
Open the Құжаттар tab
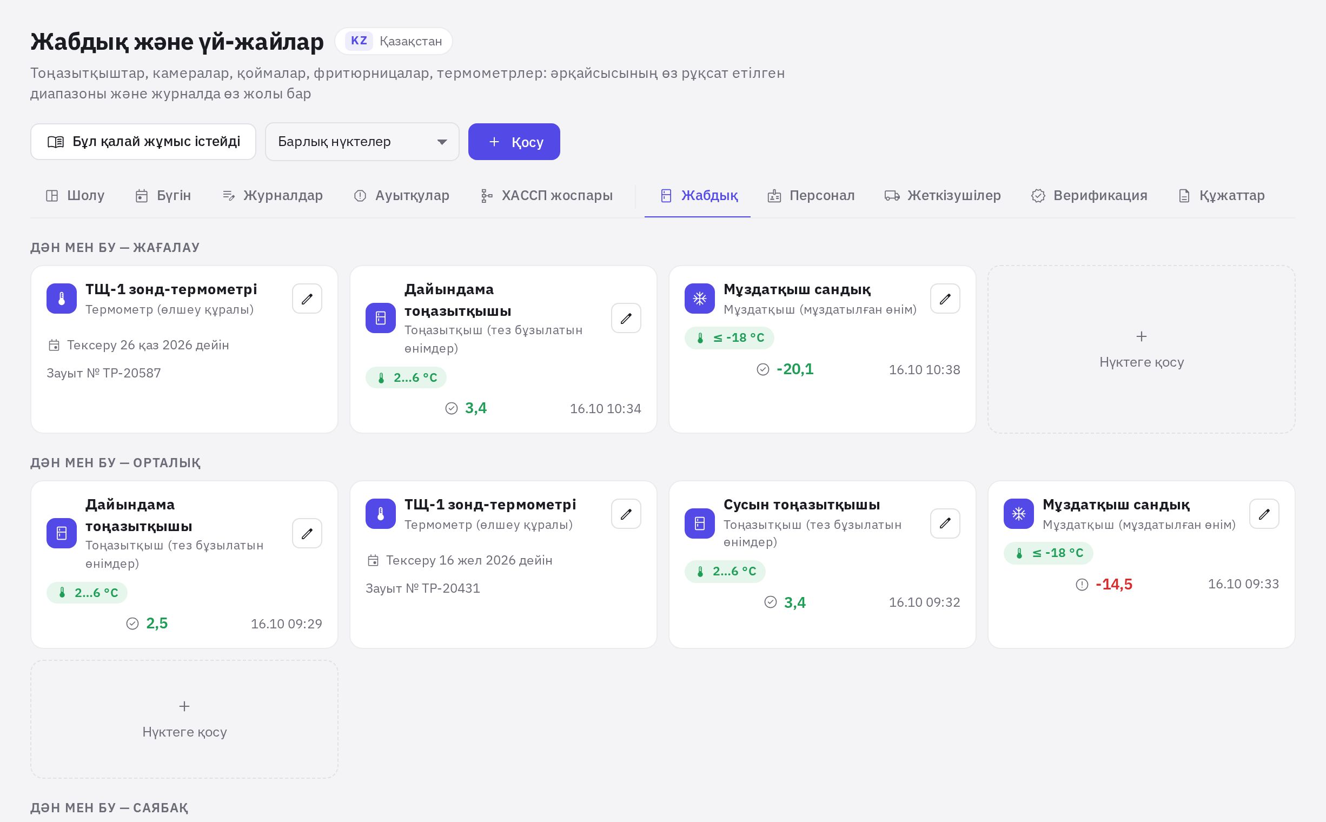click(x=1222, y=196)
